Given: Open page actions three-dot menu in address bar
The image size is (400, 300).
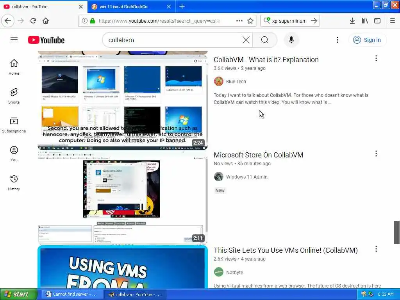Looking at the screenshot, I should (x=239, y=21).
